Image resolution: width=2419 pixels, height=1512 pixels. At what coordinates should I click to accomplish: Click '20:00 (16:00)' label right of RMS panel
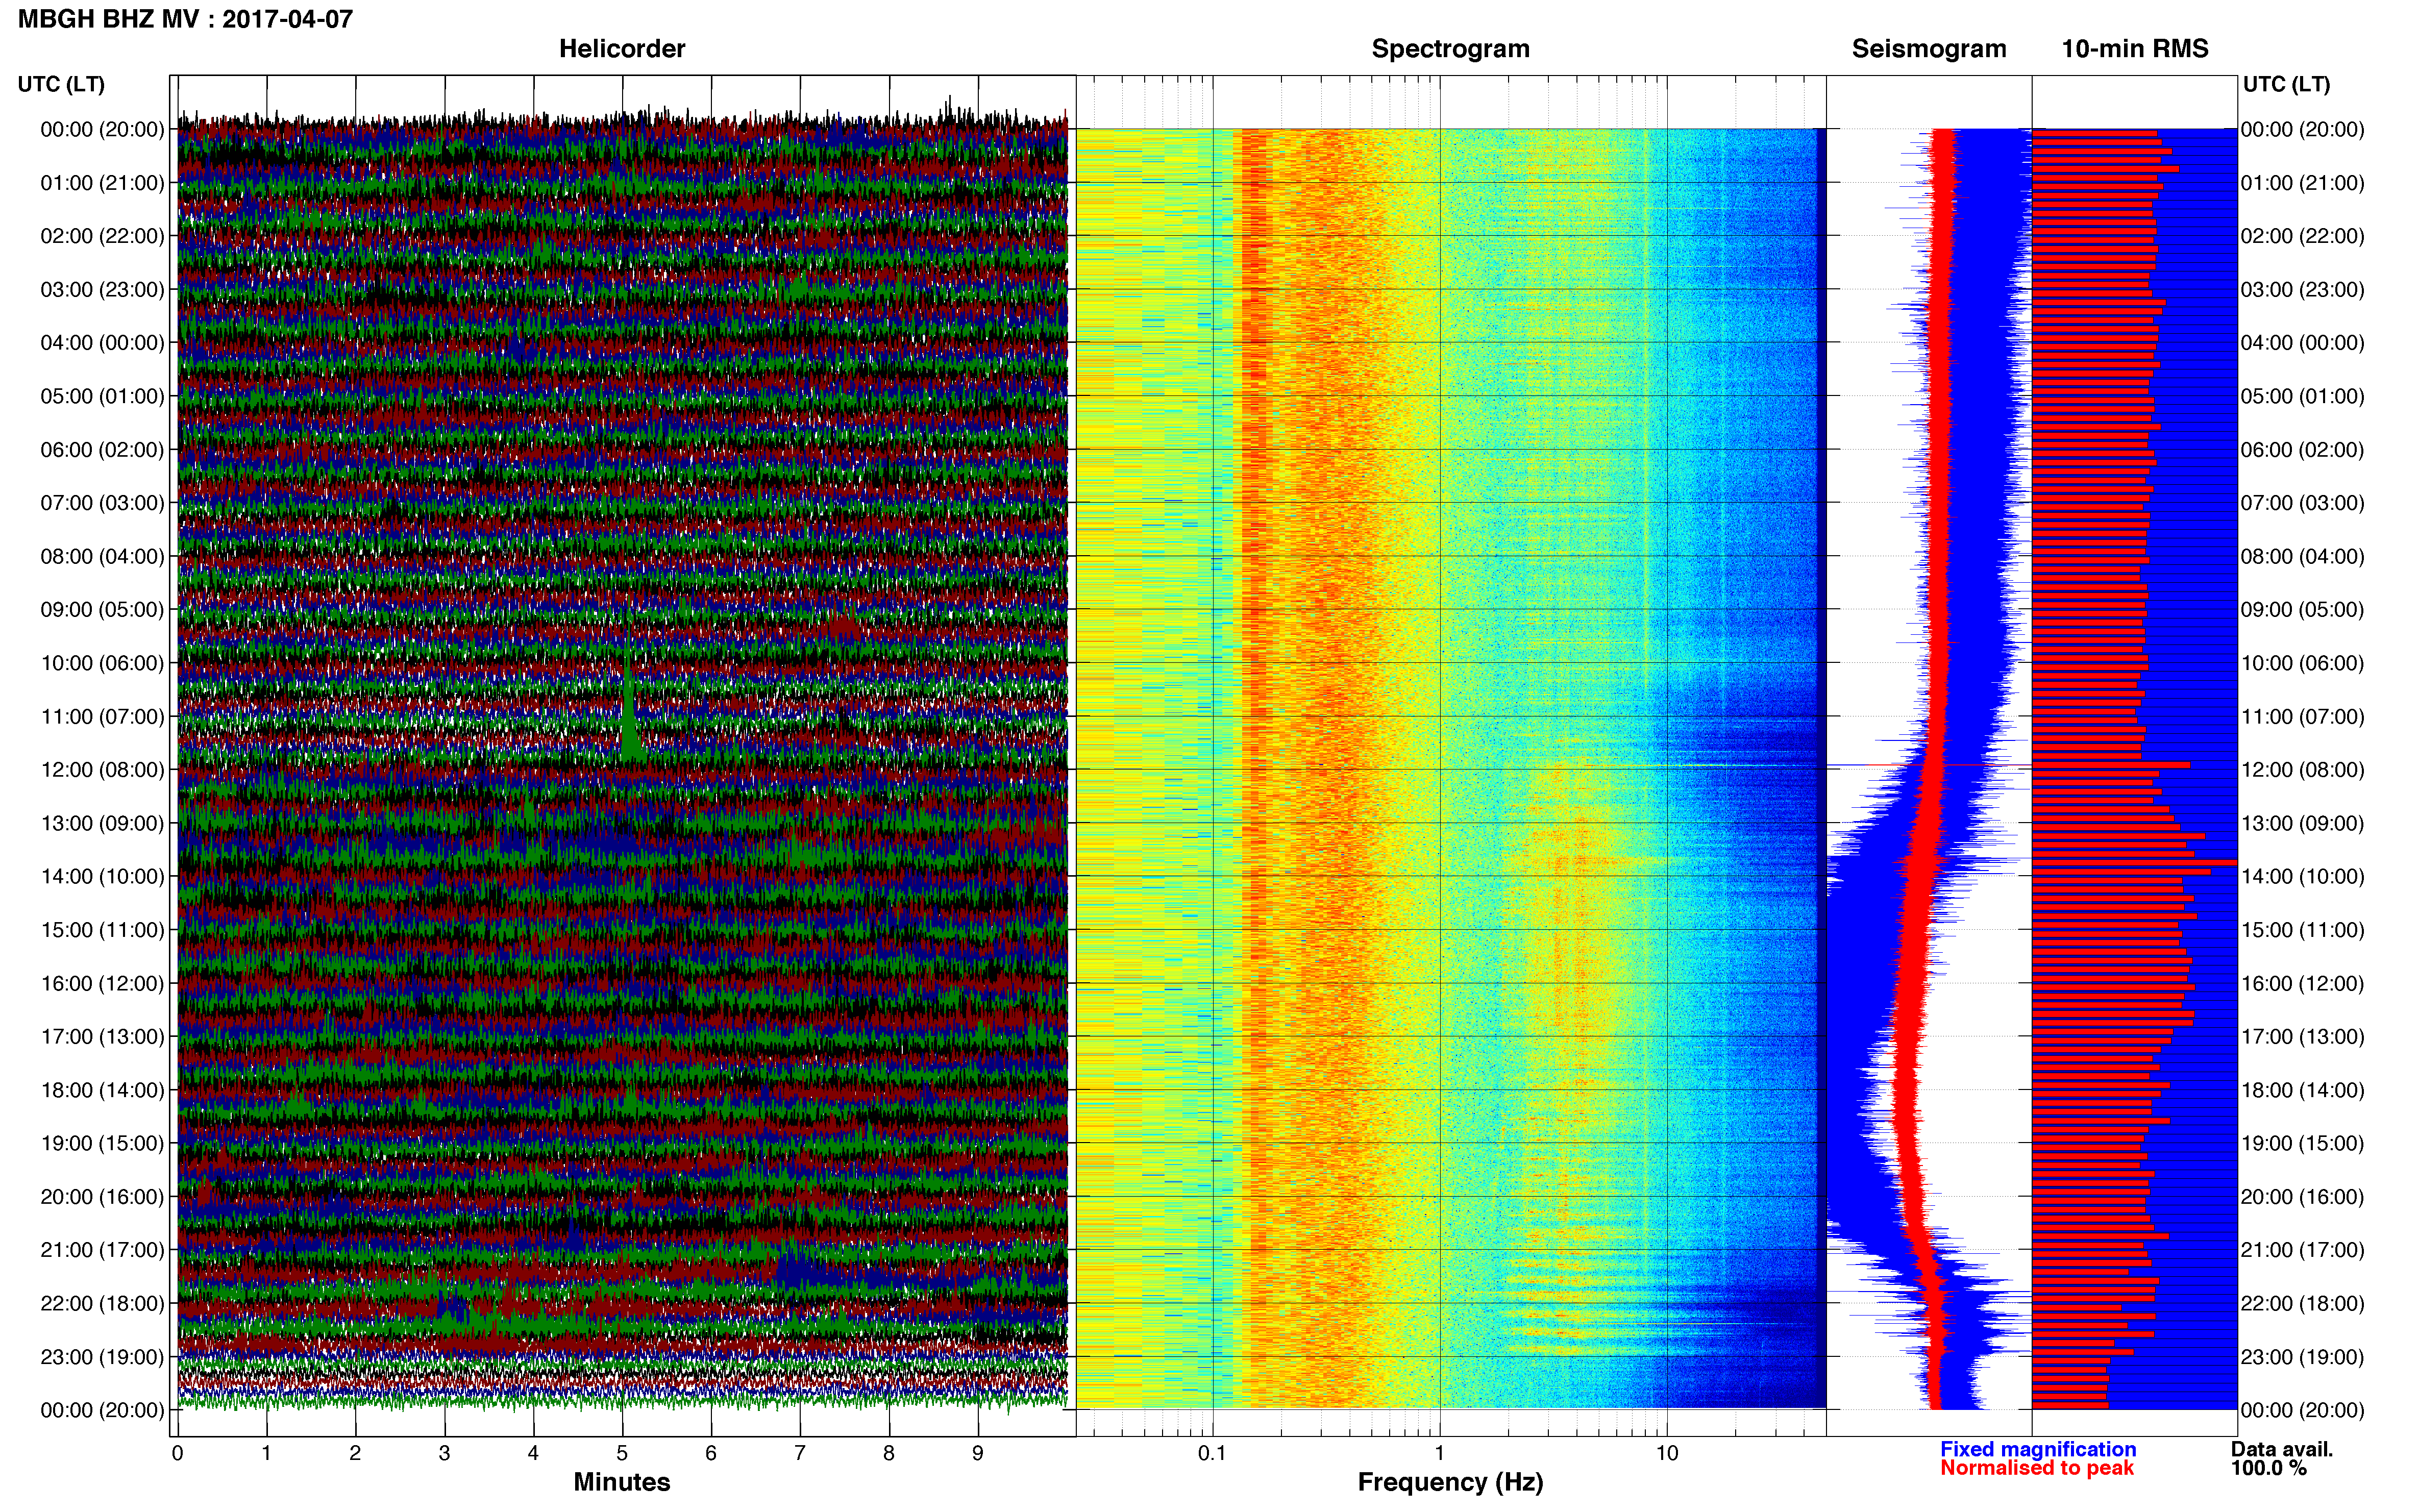(x=2303, y=1197)
